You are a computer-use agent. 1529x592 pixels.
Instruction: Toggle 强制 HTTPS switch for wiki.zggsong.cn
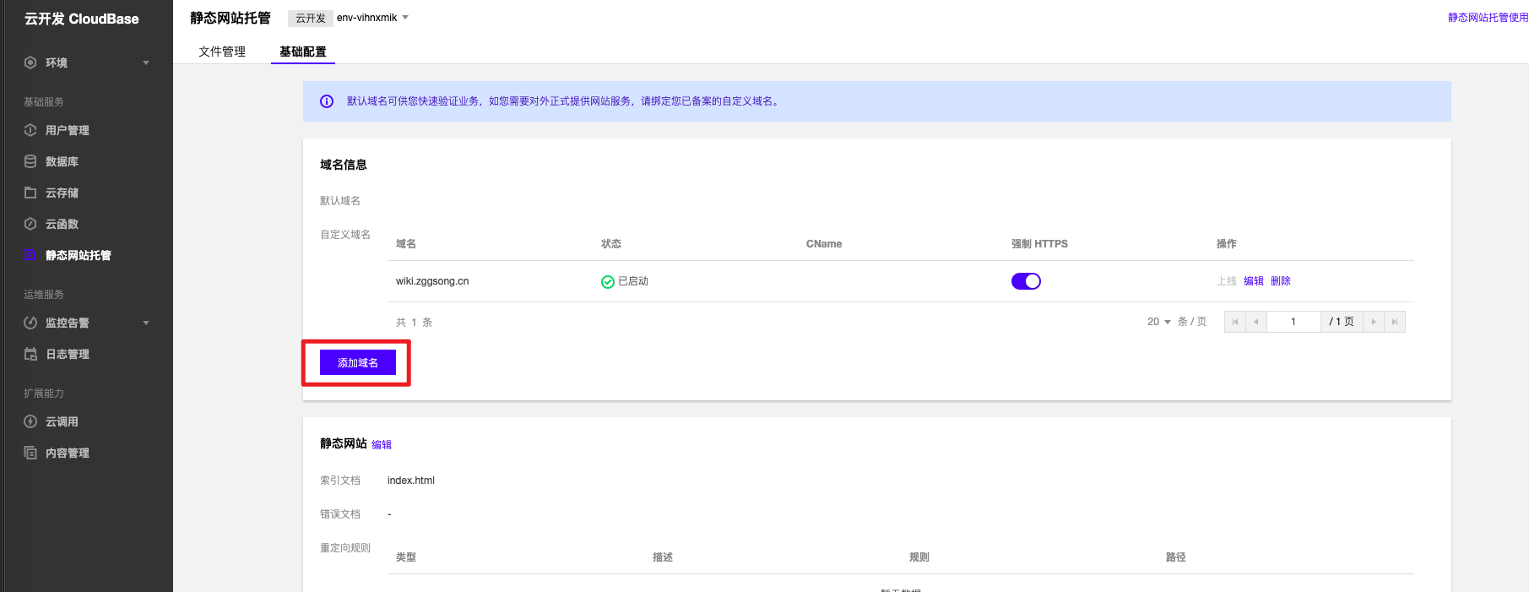[x=1026, y=281]
